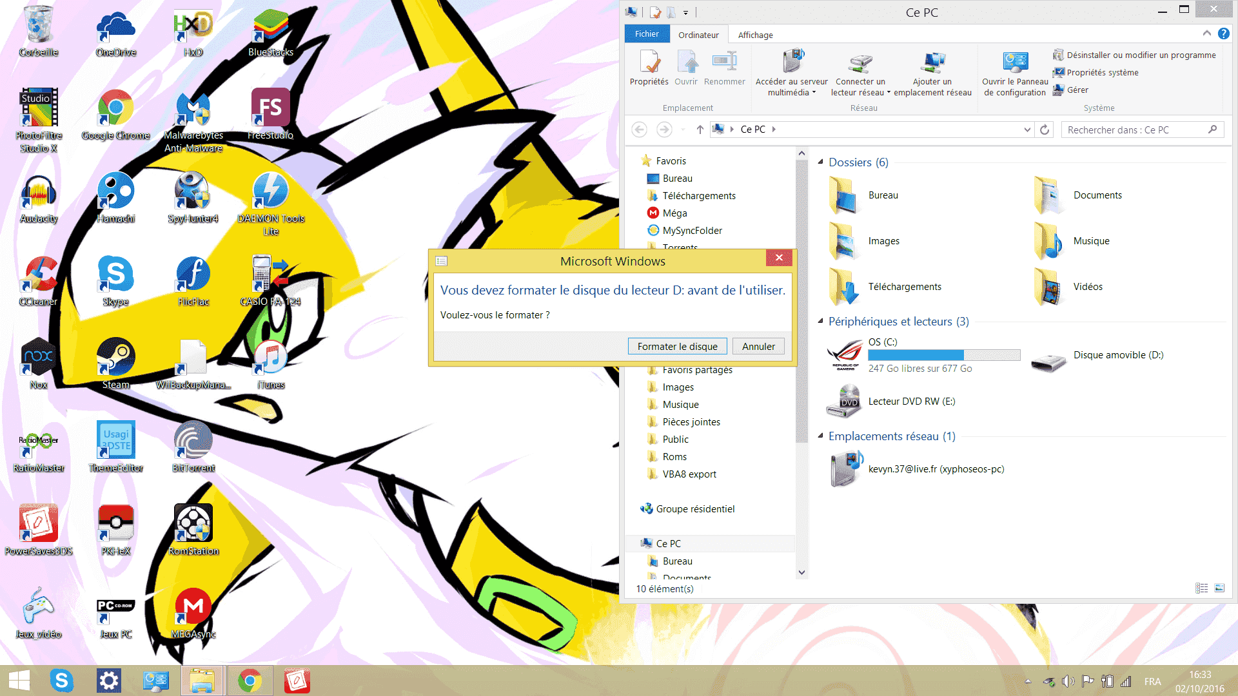This screenshot has width=1238, height=696.
Task: Click navigation pane scroll-up arrow
Action: click(801, 153)
